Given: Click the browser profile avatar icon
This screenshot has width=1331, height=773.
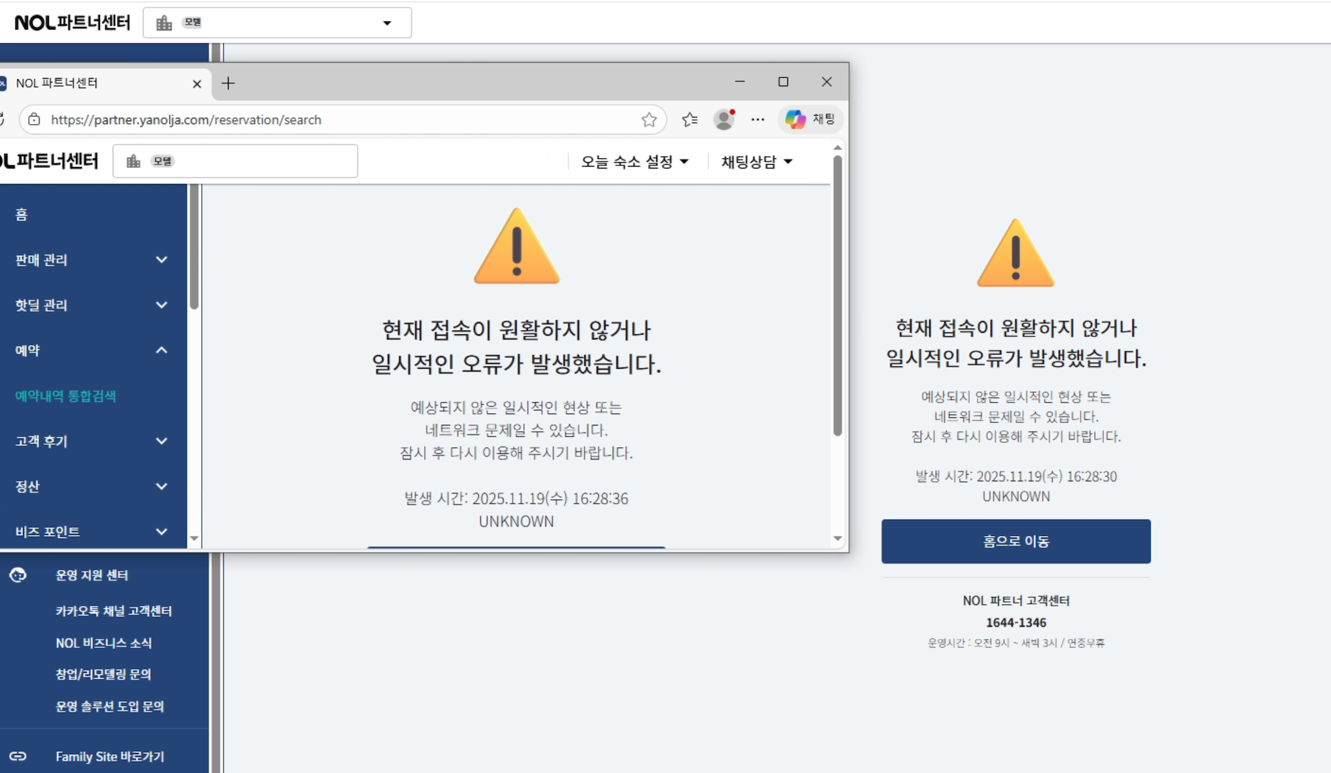Looking at the screenshot, I should point(725,119).
